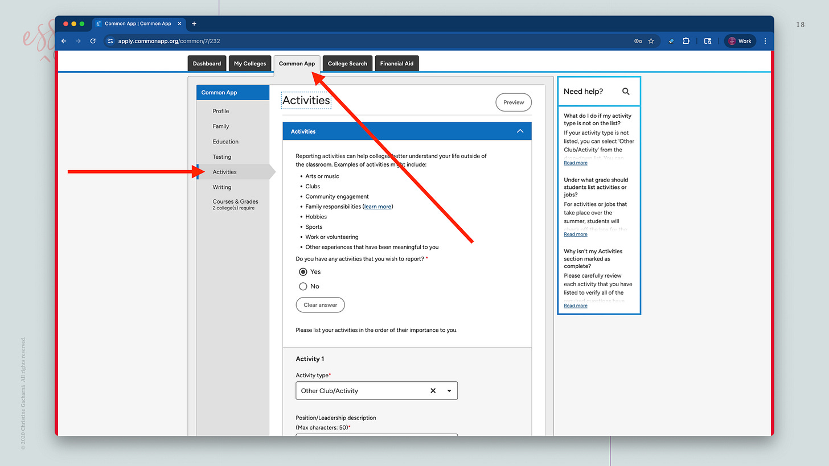This screenshot has width=829, height=466.
Task: Click the Common App sidebar header
Action: [x=233, y=93]
